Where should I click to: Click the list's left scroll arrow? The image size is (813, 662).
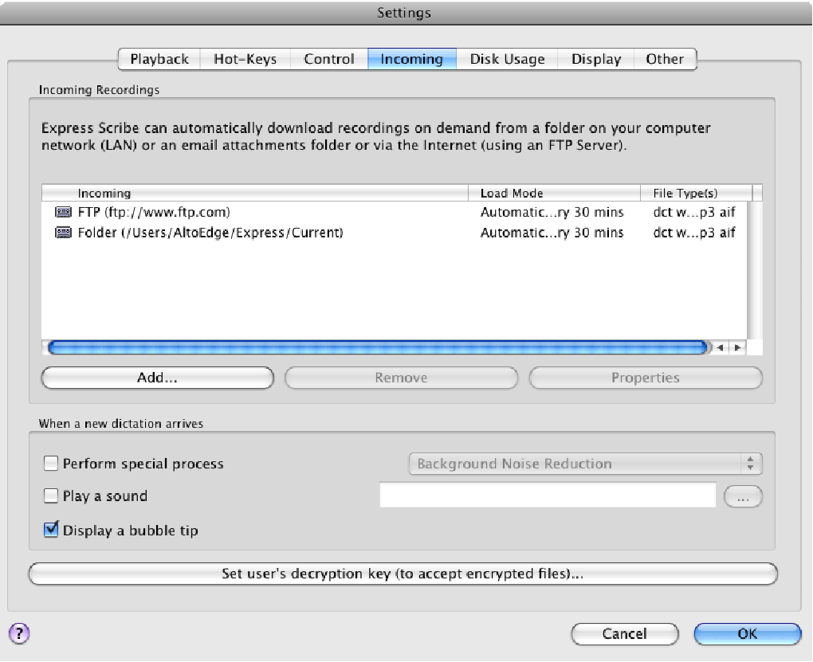pos(720,348)
